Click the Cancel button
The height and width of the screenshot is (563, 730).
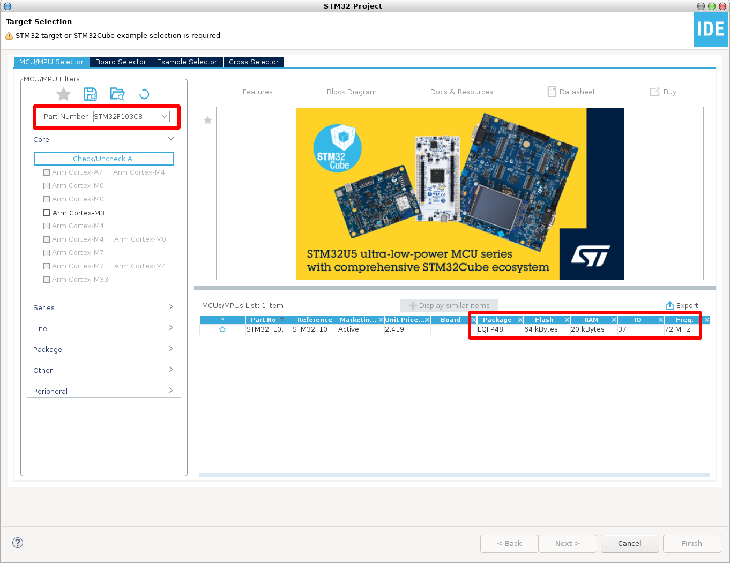coord(630,543)
